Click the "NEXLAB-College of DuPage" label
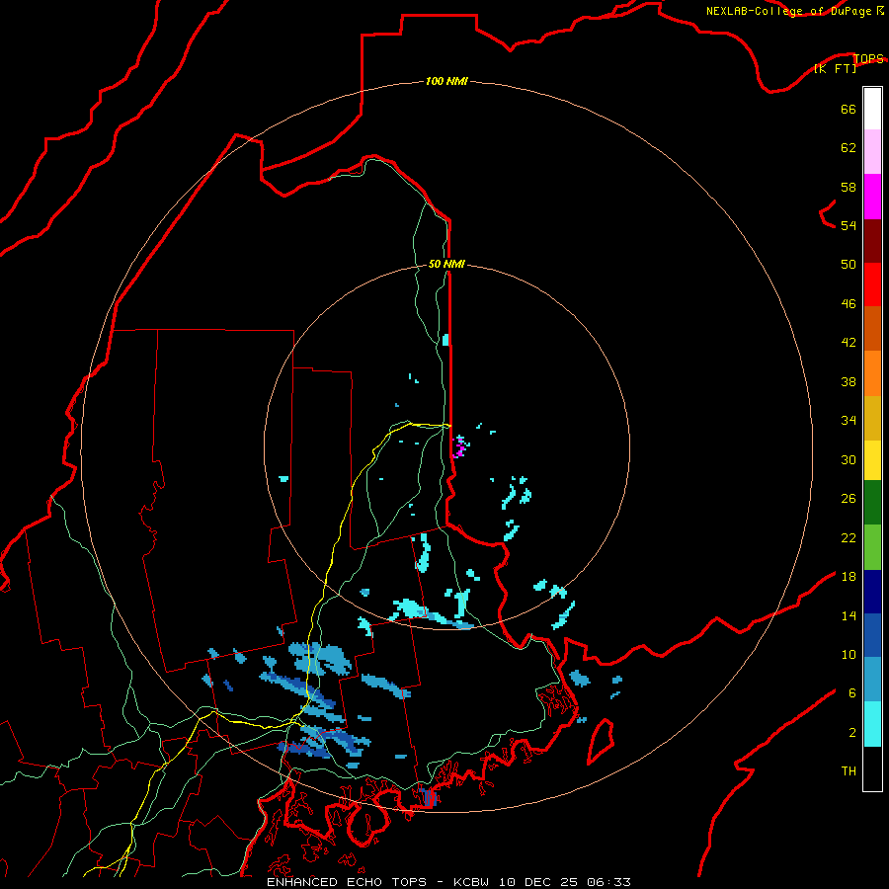 click(x=788, y=11)
